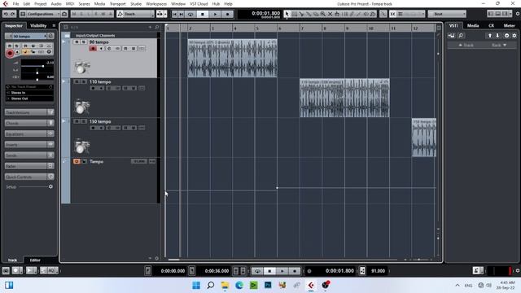The height and width of the screenshot is (293, 521).
Task: Expand the Fader inspector section
Action: coord(29,166)
